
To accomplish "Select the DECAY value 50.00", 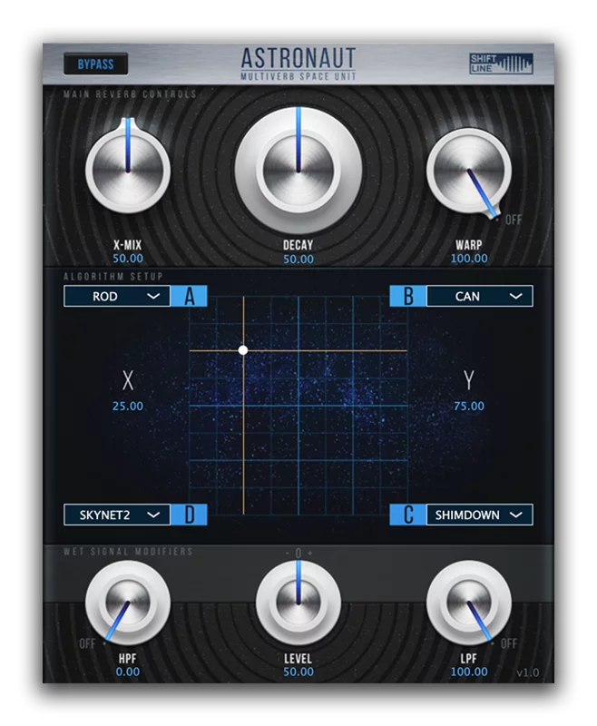I will coord(298,260).
